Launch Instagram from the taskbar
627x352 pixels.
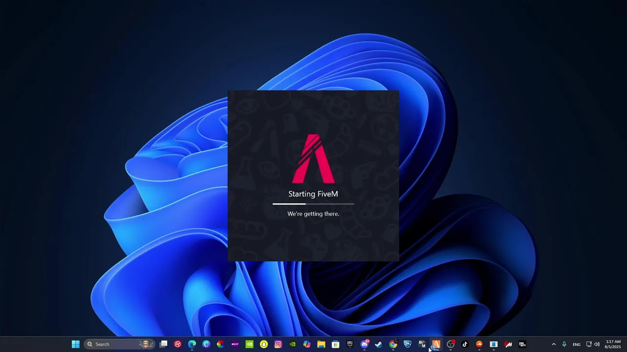tap(278, 344)
